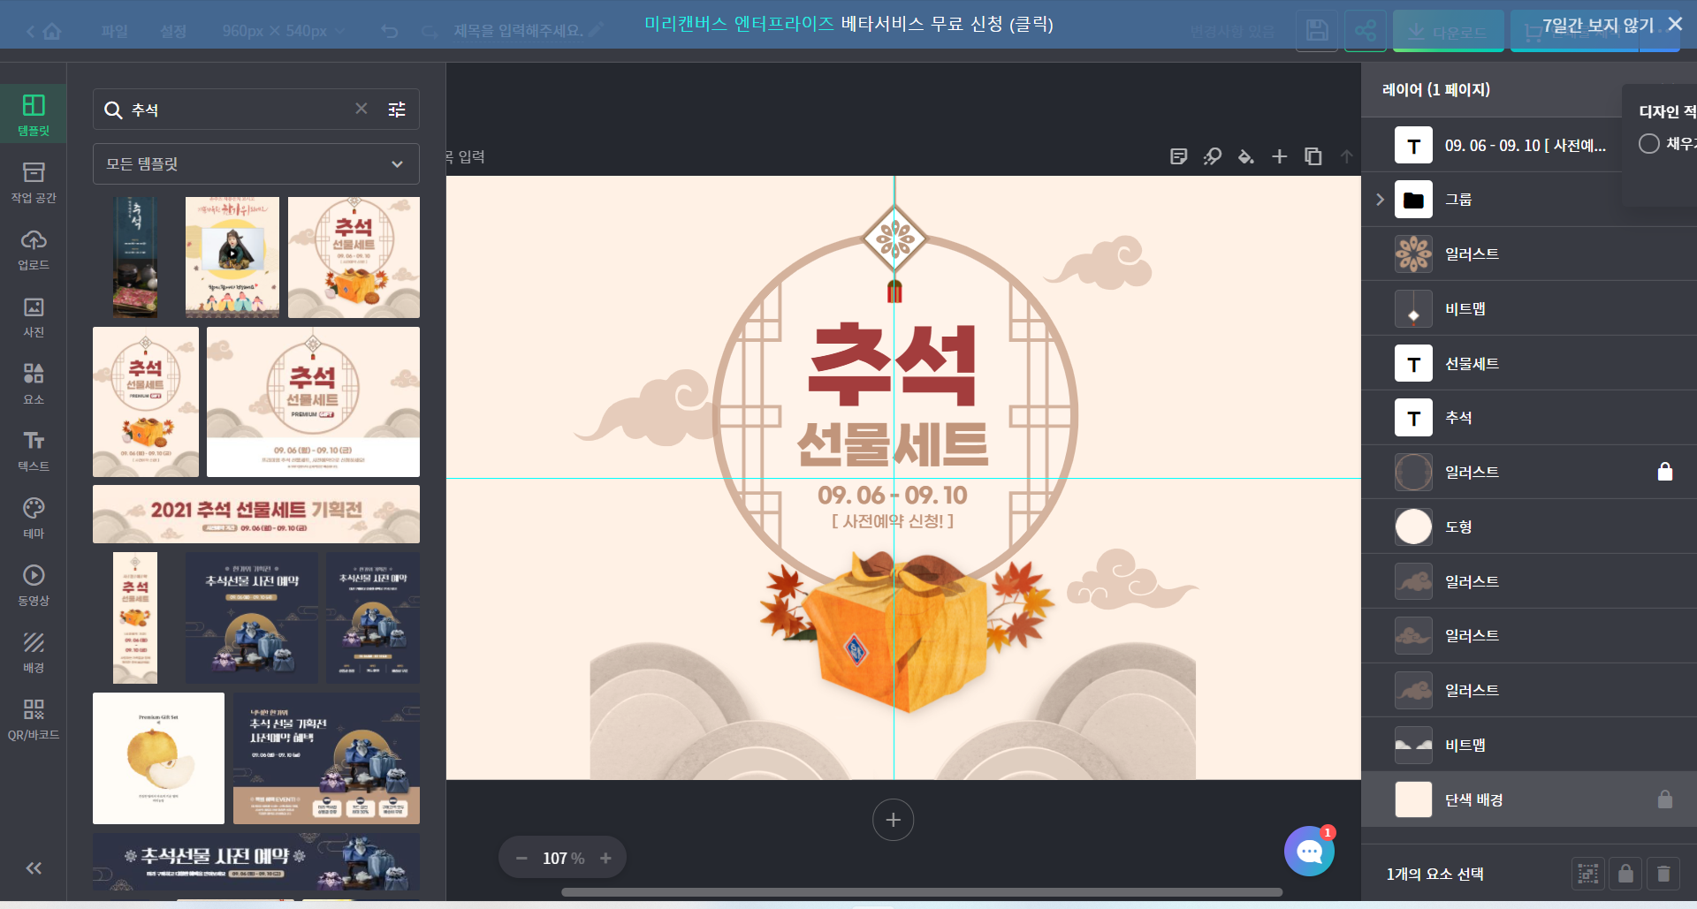Viewport: 1697px width, 909px height.
Task: Open the search filter options icon
Action: pyautogui.click(x=397, y=110)
